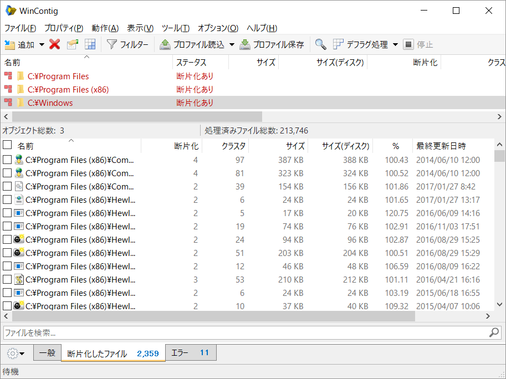Screen dimensions: 506x379
Task: Click the magnifier analyze icon
Action: point(320,44)
